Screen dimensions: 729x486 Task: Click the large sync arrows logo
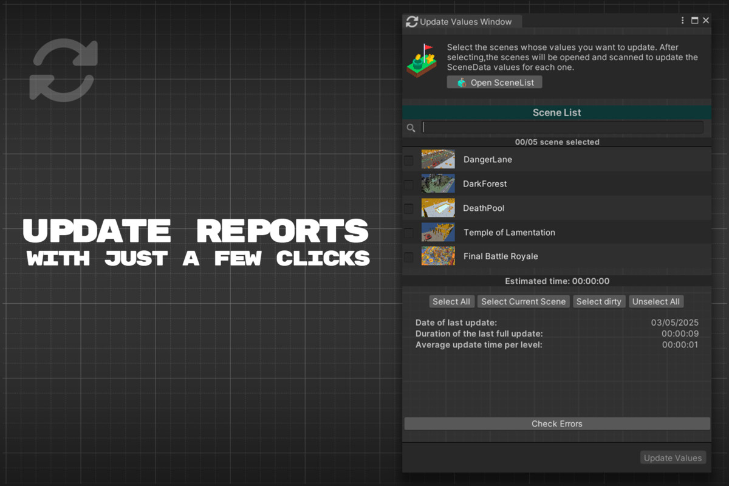click(x=64, y=69)
